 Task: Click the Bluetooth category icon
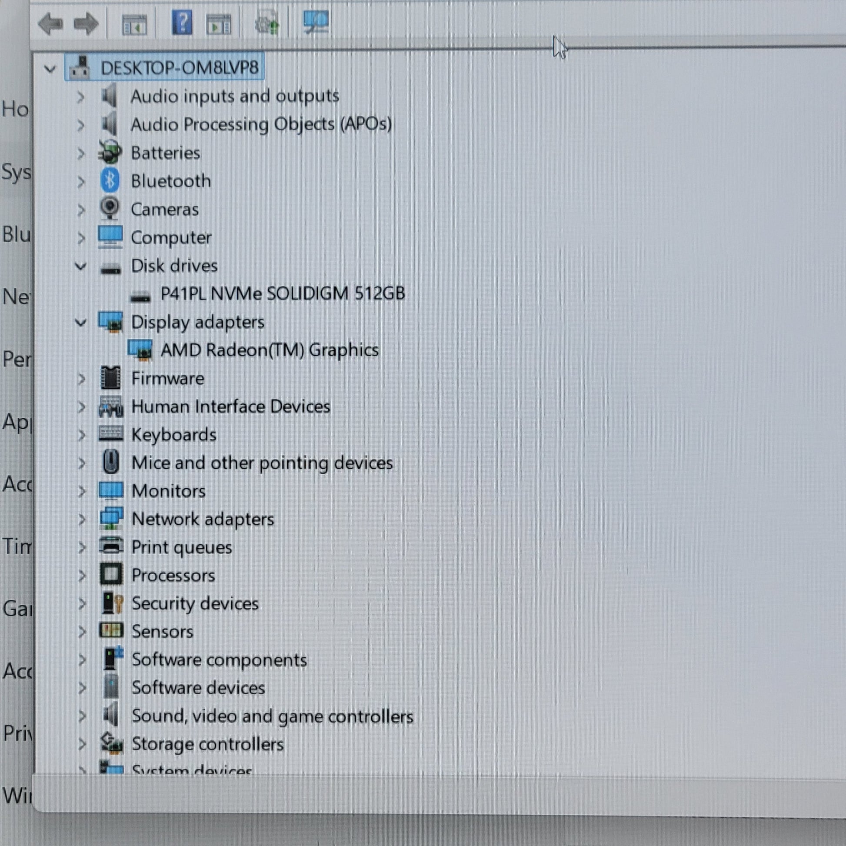[110, 181]
